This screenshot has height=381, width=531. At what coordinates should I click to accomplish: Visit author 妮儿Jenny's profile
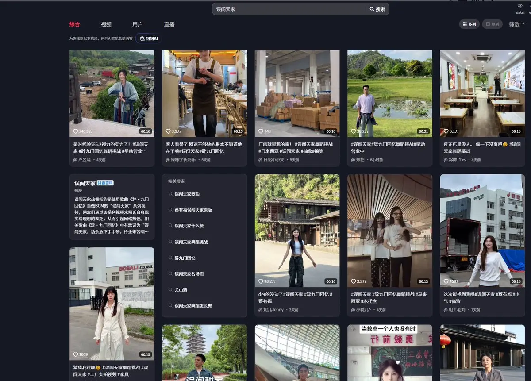(x=273, y=310)
